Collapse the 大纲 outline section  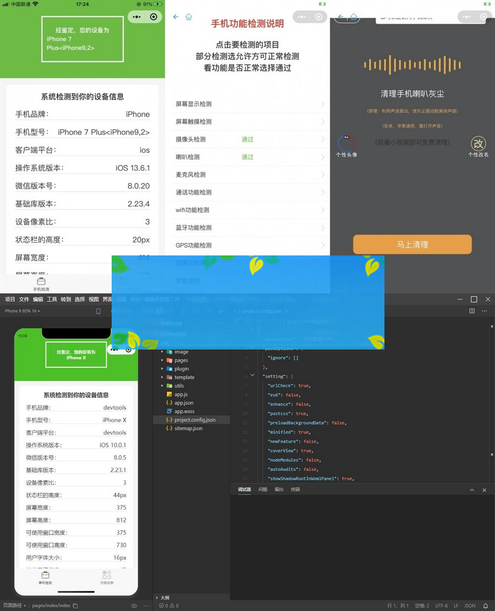(156, 597)
